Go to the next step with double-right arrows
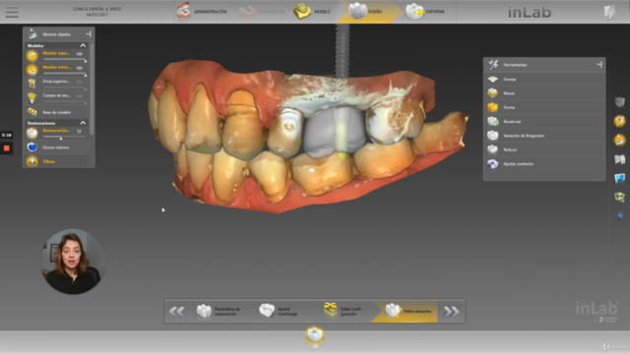Image resolution: width=630 pixels, height=354 pixels. [x=451, y=311]
